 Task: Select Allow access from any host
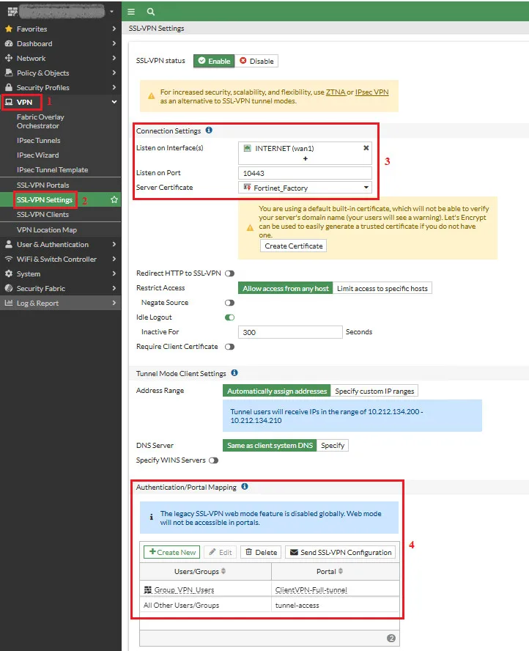pos(286,288)
